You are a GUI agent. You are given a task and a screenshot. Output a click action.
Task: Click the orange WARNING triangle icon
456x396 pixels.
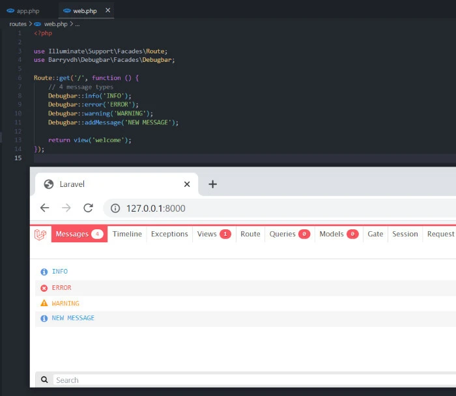click(44, 304)
